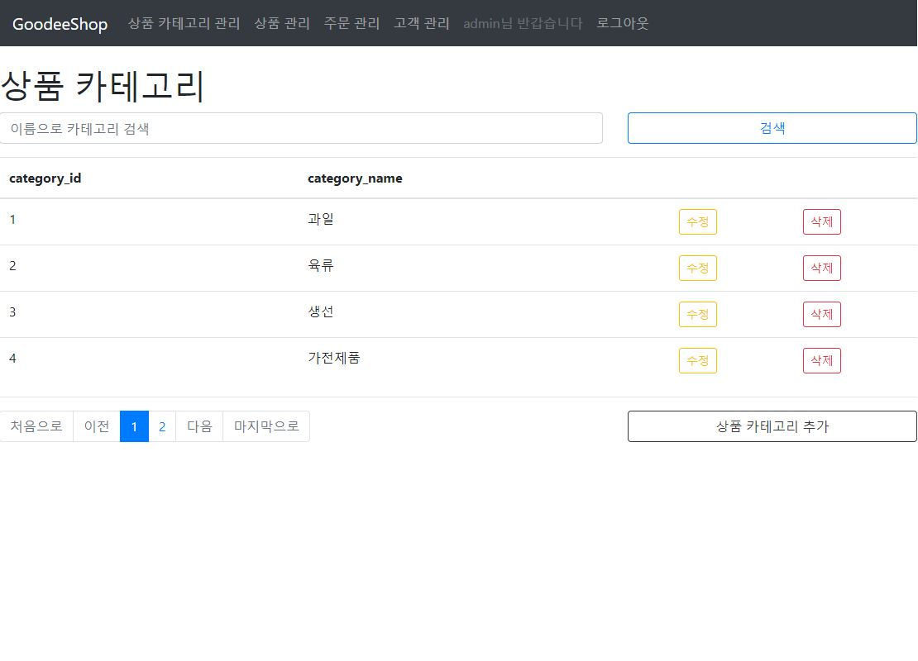Go to page 2 in pagination

click(x=162, y=426)
